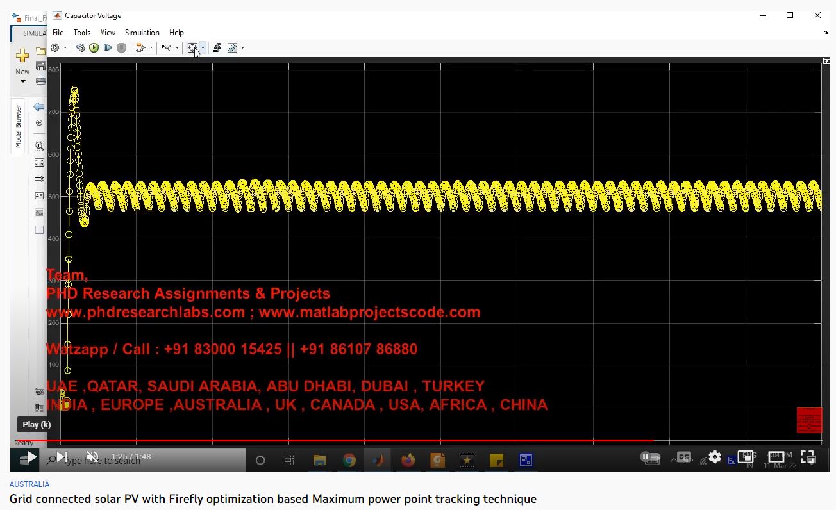Open the File menu in scope window
The width and height of the screenshot is (836, 510).
click(x=58, y=33)
